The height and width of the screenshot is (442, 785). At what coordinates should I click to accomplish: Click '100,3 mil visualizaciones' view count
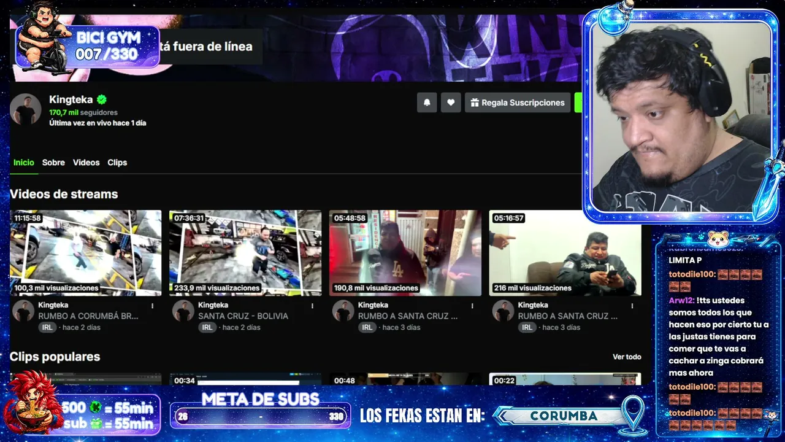click(56, 288)
